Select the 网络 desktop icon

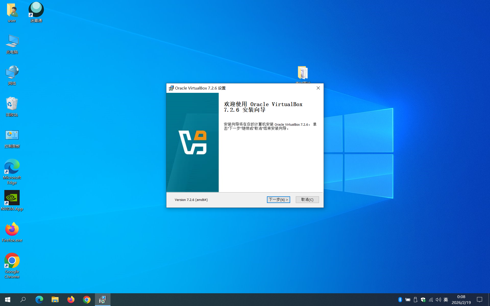click(12, 75)
